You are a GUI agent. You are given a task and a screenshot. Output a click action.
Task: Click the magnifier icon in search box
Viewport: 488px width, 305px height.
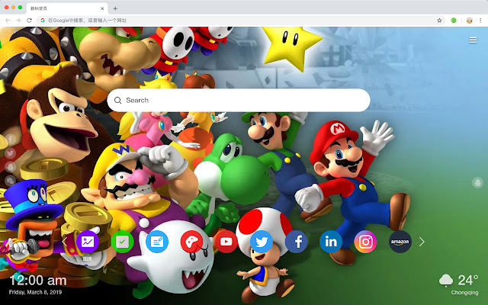click(117, 100)
